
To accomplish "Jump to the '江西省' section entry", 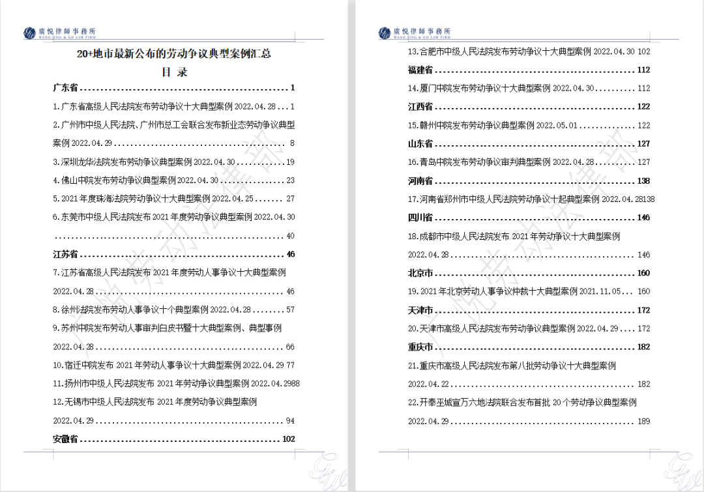I will (x=529, y=106).
